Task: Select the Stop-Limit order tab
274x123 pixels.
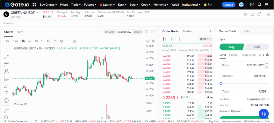Action: pyautogui.click(x=249, y=55)
